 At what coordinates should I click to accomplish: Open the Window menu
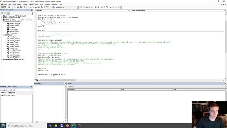coord(54,4)
